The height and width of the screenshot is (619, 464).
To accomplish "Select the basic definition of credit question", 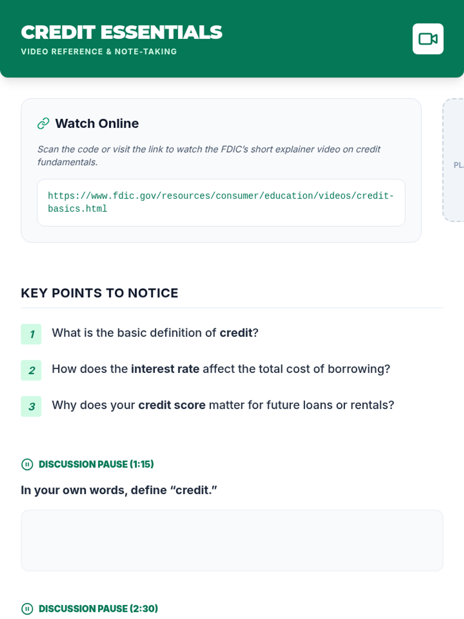I will point(155,333).
